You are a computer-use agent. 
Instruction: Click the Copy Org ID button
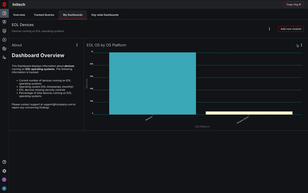(x=294, y=4)
